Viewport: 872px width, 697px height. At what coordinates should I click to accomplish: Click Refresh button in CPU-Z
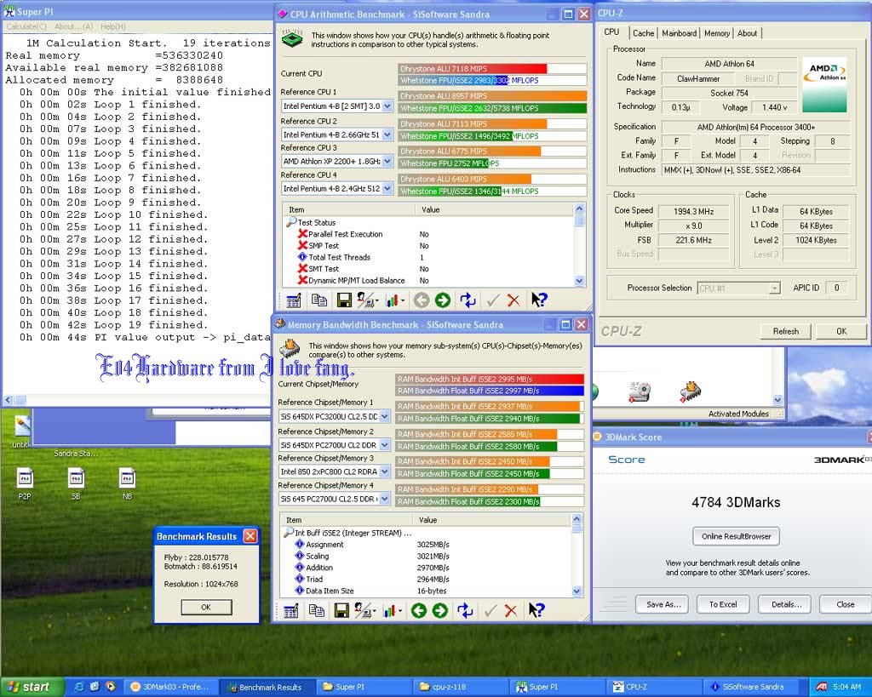coord(785,331)
